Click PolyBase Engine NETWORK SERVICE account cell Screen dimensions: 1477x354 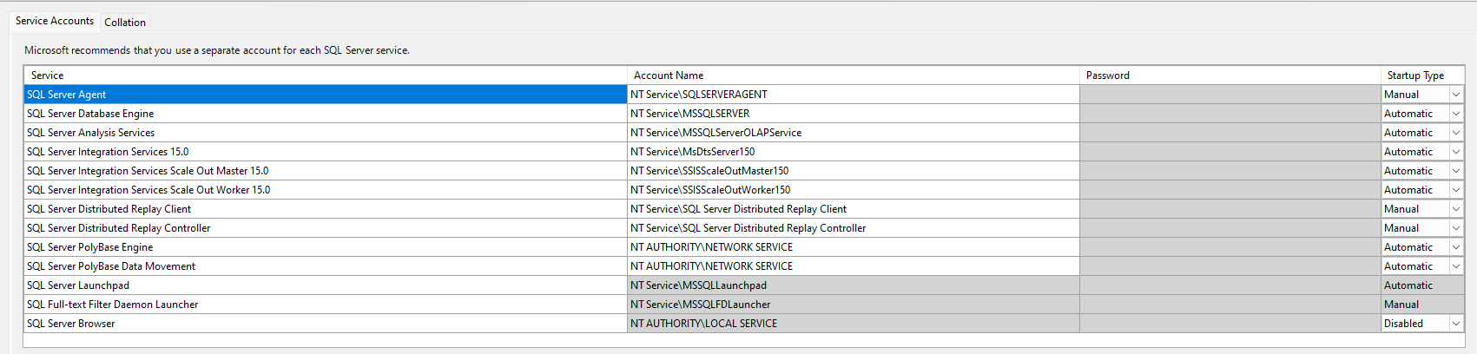(x=854, y=247)
